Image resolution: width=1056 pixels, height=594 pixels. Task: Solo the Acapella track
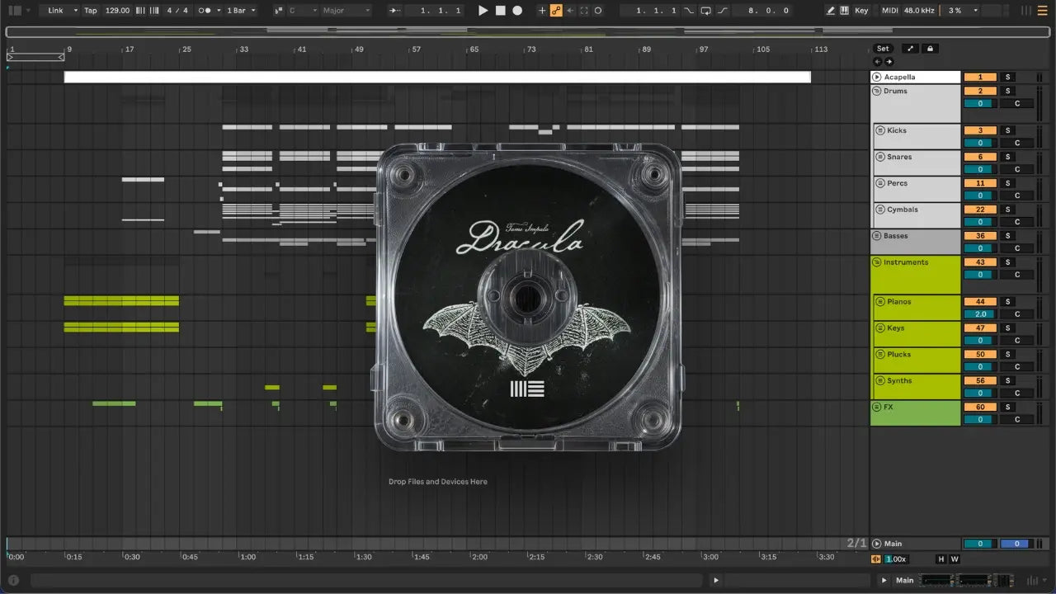click(x=1007, y=78)
